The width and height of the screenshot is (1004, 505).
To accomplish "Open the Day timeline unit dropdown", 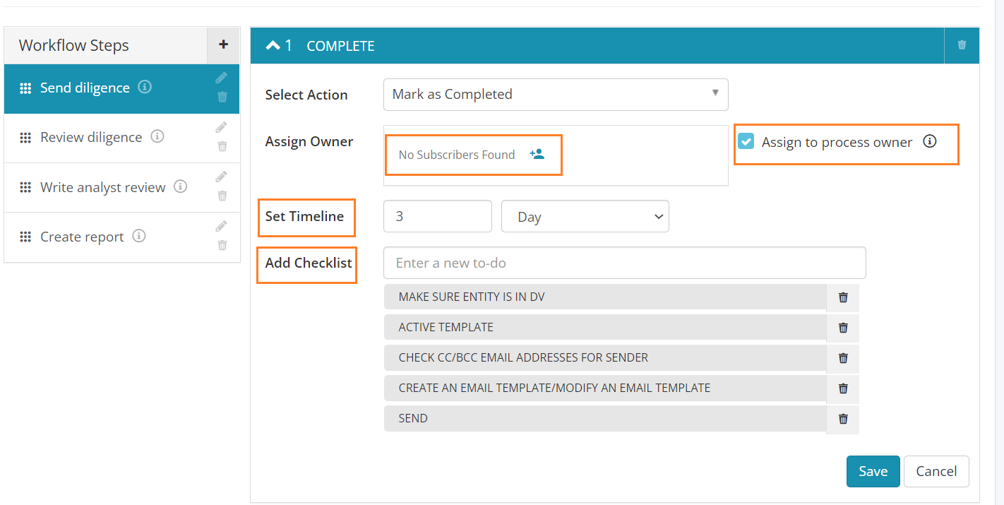I will (x=585, y=216).
